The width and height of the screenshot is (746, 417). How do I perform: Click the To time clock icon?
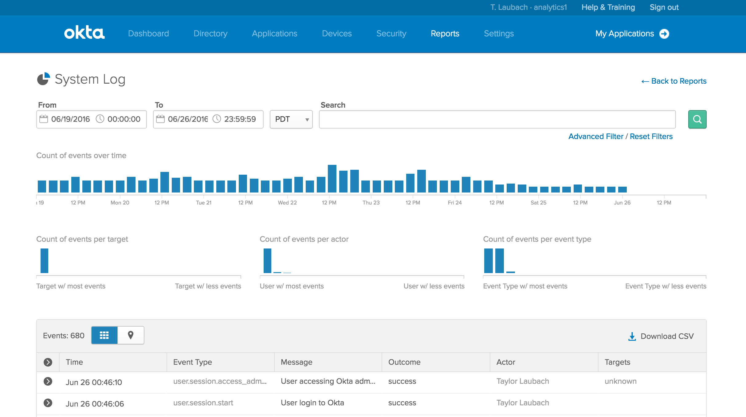(217, 119)
